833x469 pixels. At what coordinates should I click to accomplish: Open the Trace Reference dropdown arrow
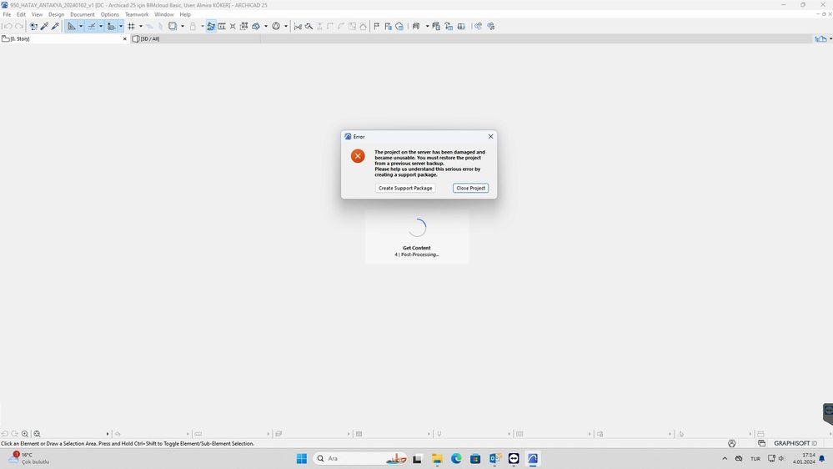(x=183, y=26)
